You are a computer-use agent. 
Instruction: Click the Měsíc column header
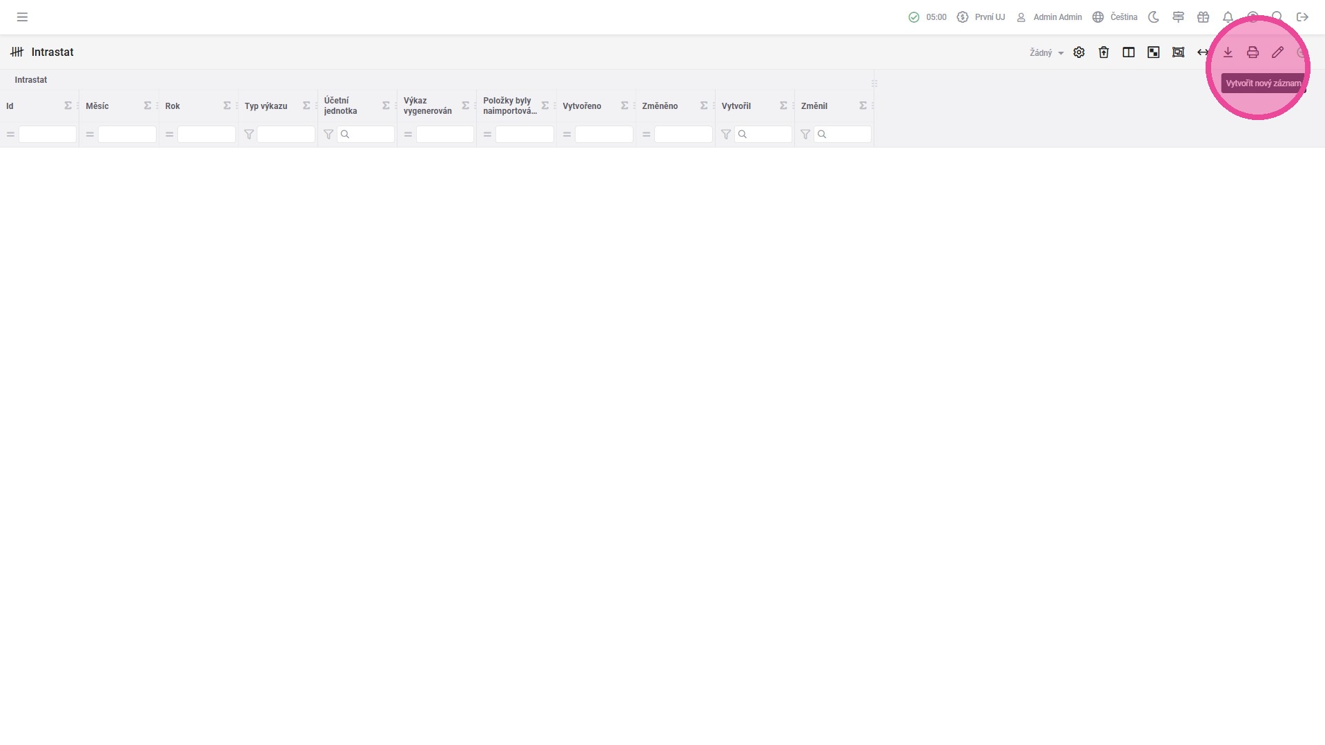pyautogui.click(x=97, y=106)
